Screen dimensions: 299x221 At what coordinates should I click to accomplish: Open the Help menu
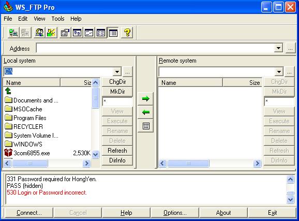coord(76,19)
